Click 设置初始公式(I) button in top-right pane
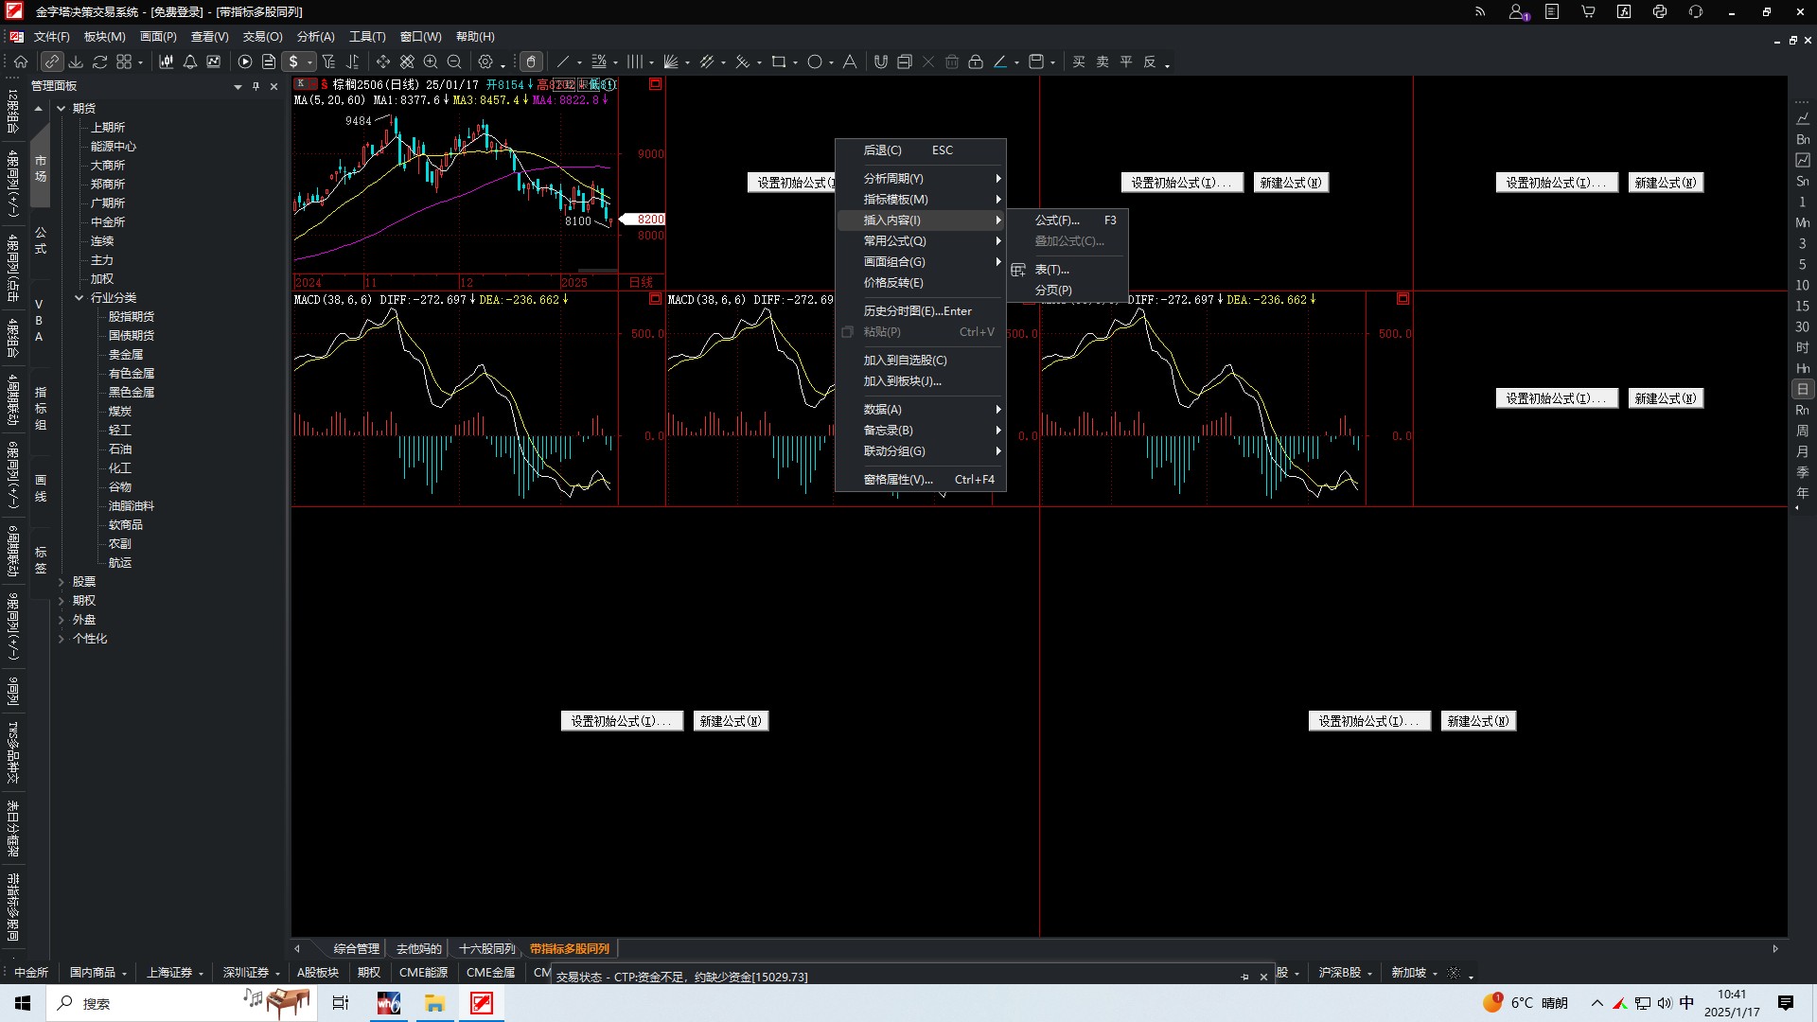Image resolution: width=1817 pixels, height=1022 pixels. pos(1556,183)
